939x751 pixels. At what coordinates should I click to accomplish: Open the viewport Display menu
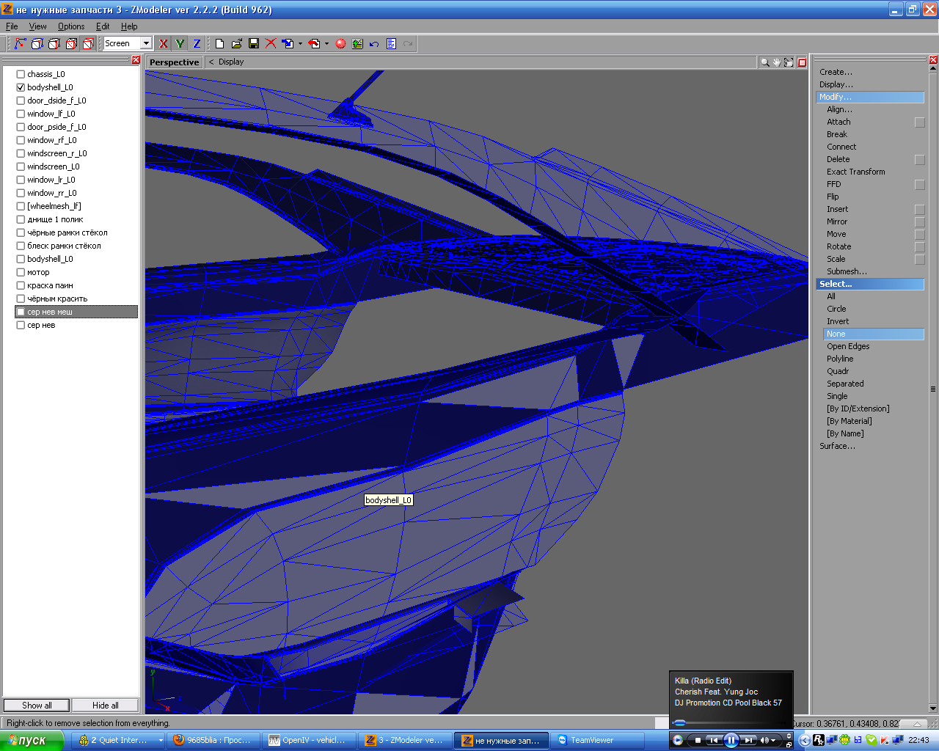(x=231, y=62)
